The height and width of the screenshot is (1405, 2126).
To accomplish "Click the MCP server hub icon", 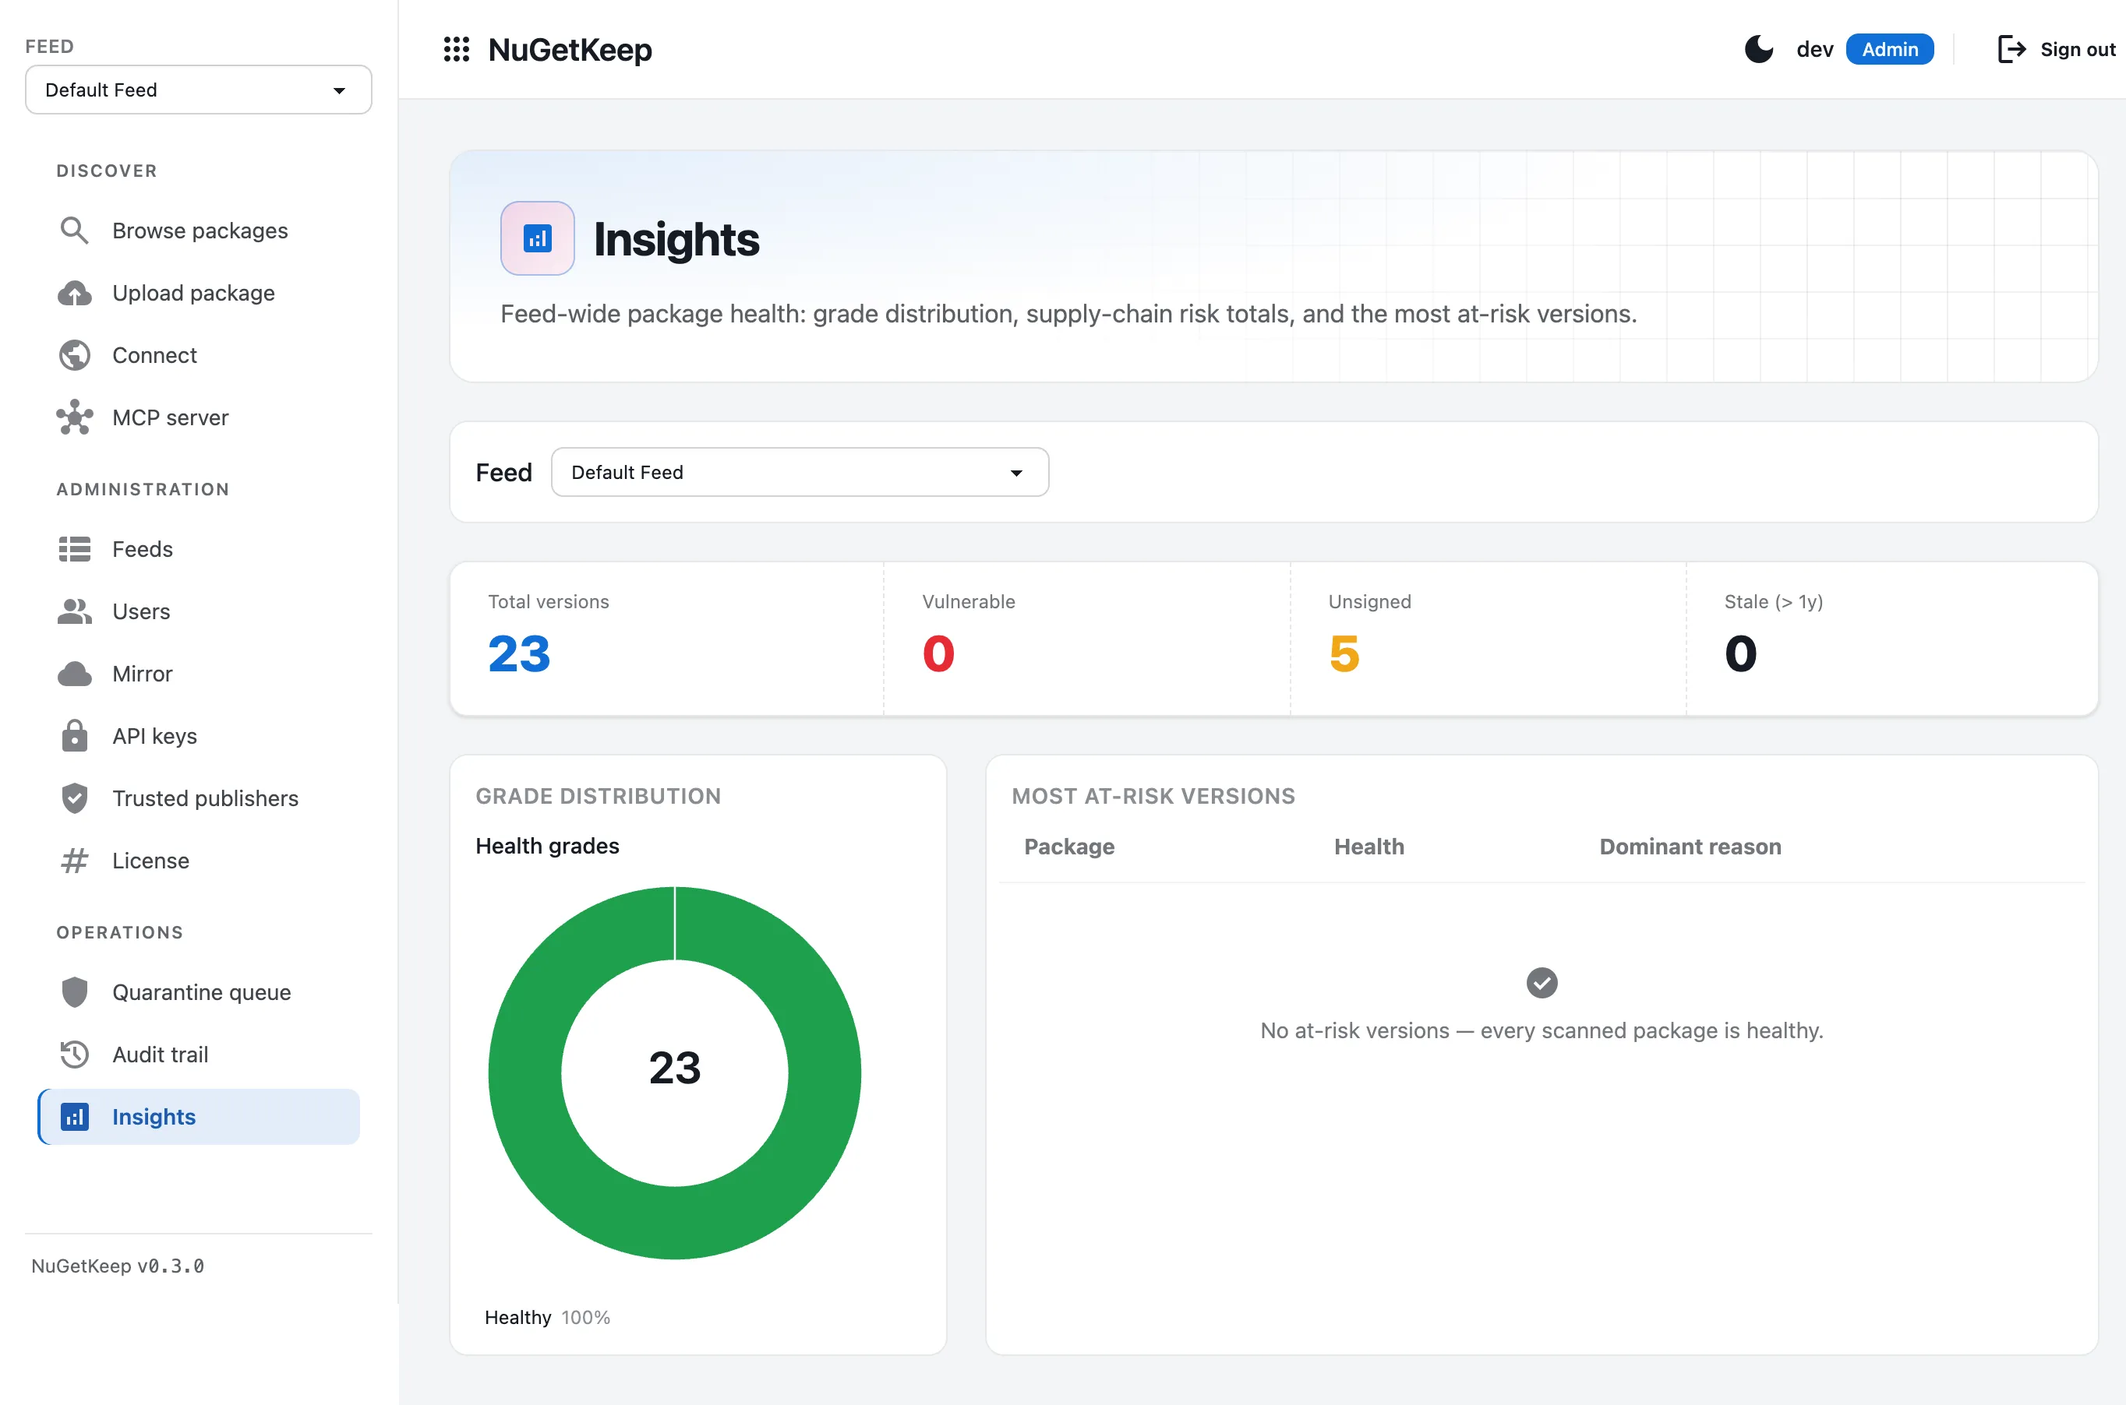I will 74,417.
